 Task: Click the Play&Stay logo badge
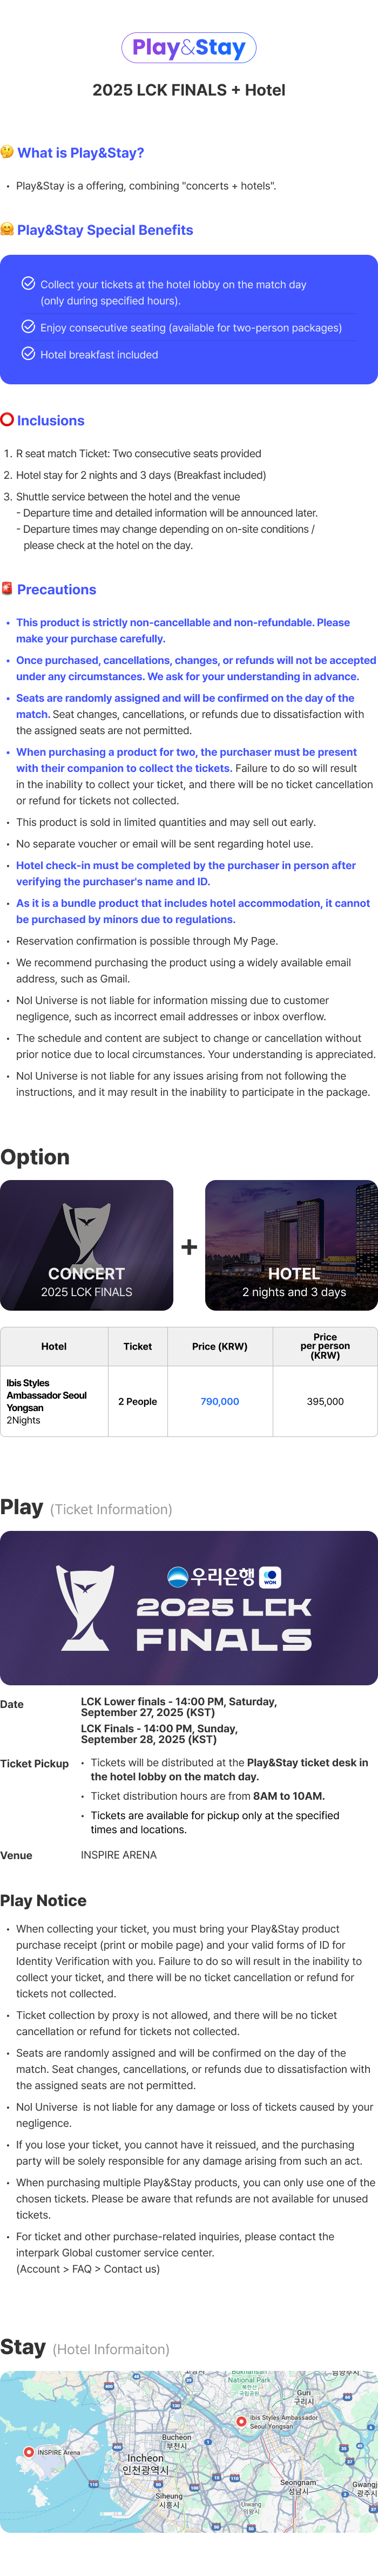click(189, 47)
